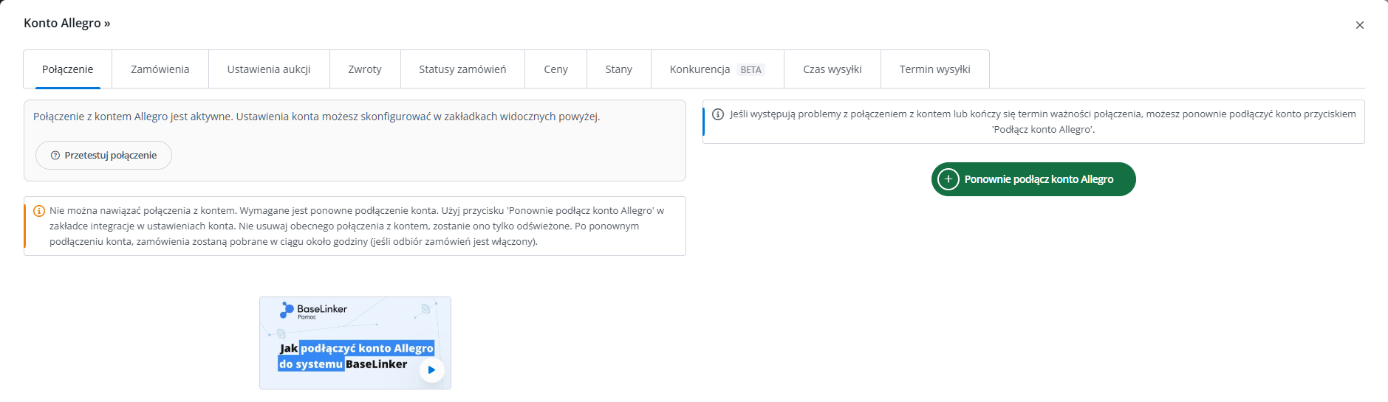Close the Konto Allegro dialog

click(1359, 25)
